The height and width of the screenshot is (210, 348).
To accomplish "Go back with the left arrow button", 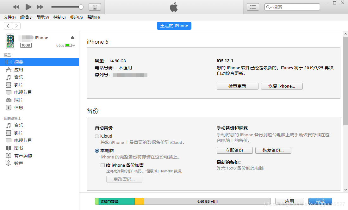I will (x=8, y=26).
